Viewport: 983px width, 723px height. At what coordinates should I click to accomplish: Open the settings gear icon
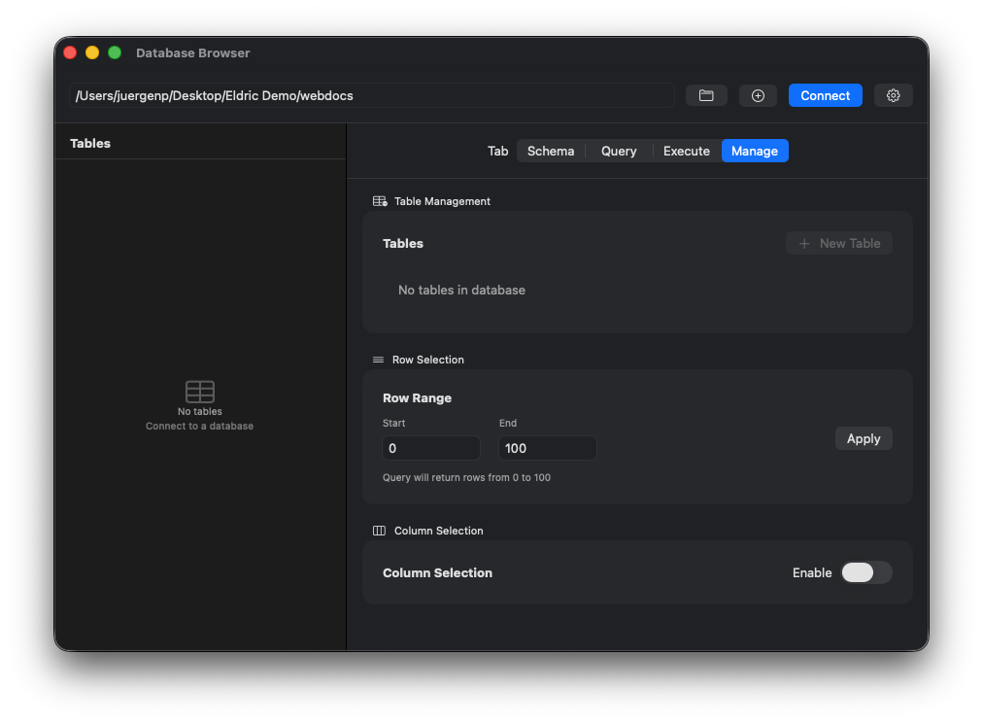tap(893, 95)
